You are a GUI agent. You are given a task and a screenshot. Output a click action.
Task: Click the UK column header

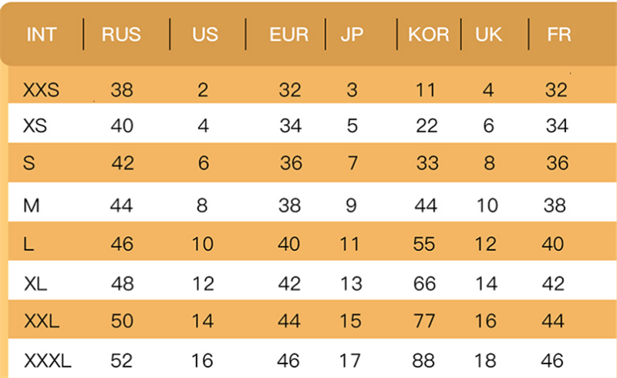(x=489, y=35)
